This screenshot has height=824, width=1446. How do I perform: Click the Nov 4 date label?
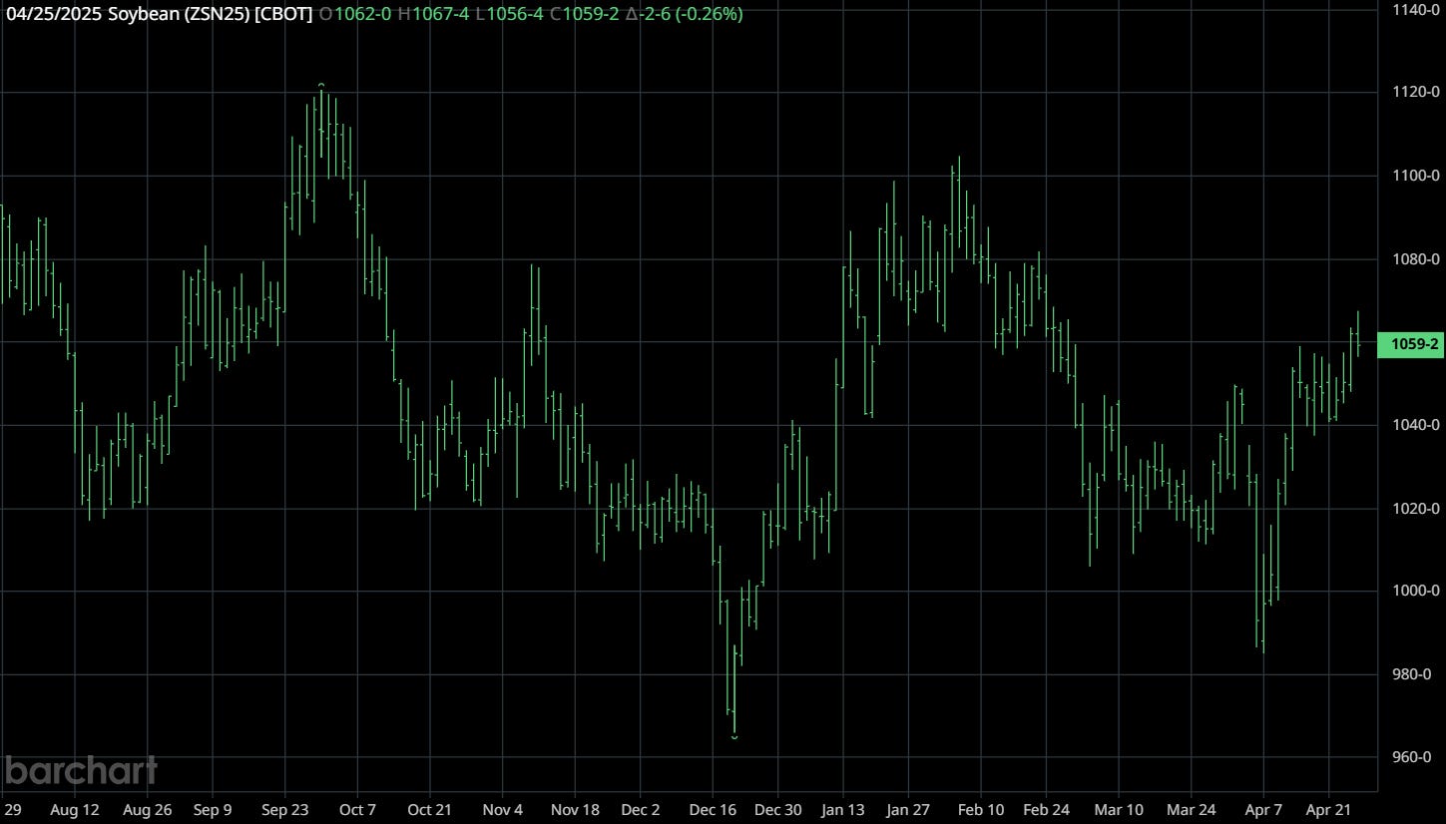click(x=502, y=809)
